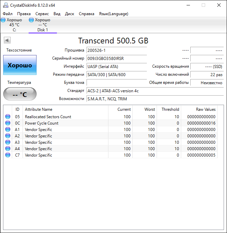Viewport: 227px width, 233px height.
Task: Click the status orb for Reallocated Sectors Count
Action: (8, 116)
